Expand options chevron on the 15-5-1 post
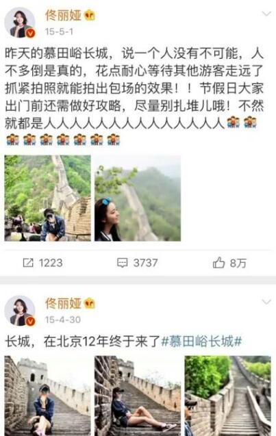This screenshot has width=276, height=436. tap(266, 14)
